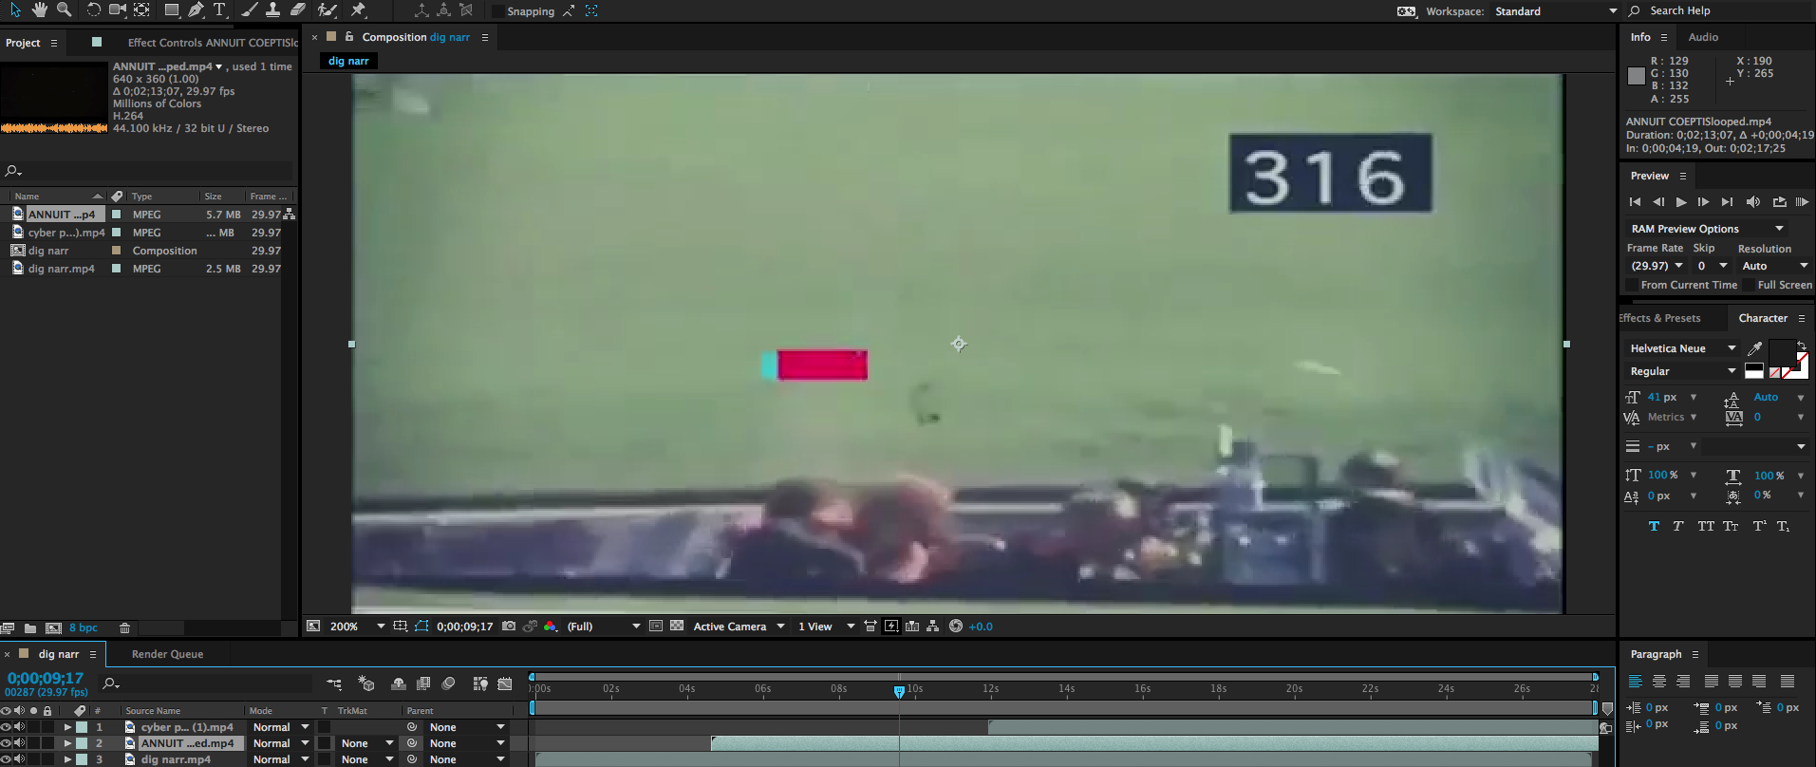Viewport: 1816px width, 767px height.
Task: Activate the Eraser tool
Action: tap(297, 9)
